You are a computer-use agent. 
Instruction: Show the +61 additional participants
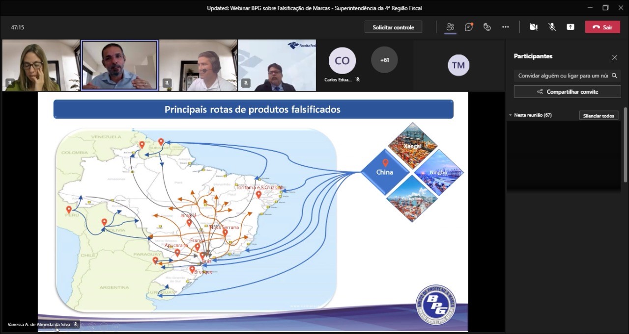(x=384, y=60)
